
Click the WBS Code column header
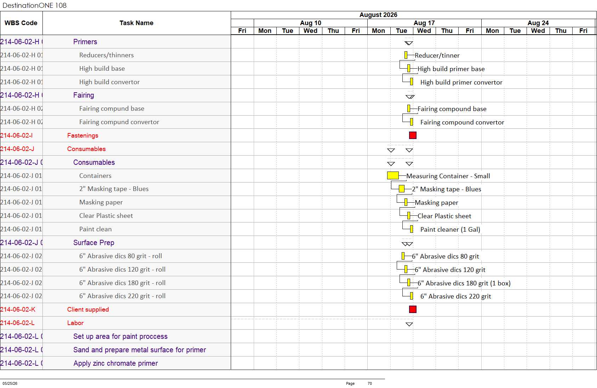[21, 23]
